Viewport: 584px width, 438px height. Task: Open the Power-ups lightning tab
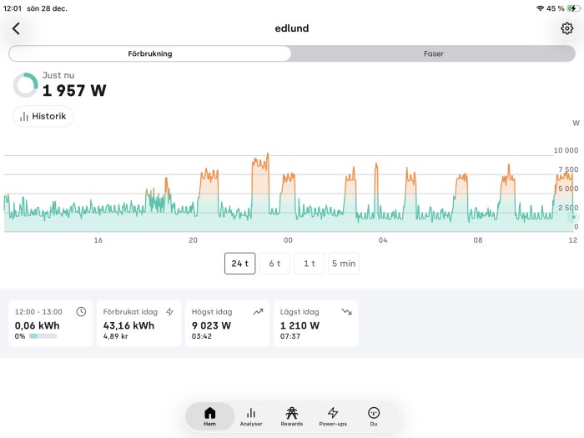(333, 416)
